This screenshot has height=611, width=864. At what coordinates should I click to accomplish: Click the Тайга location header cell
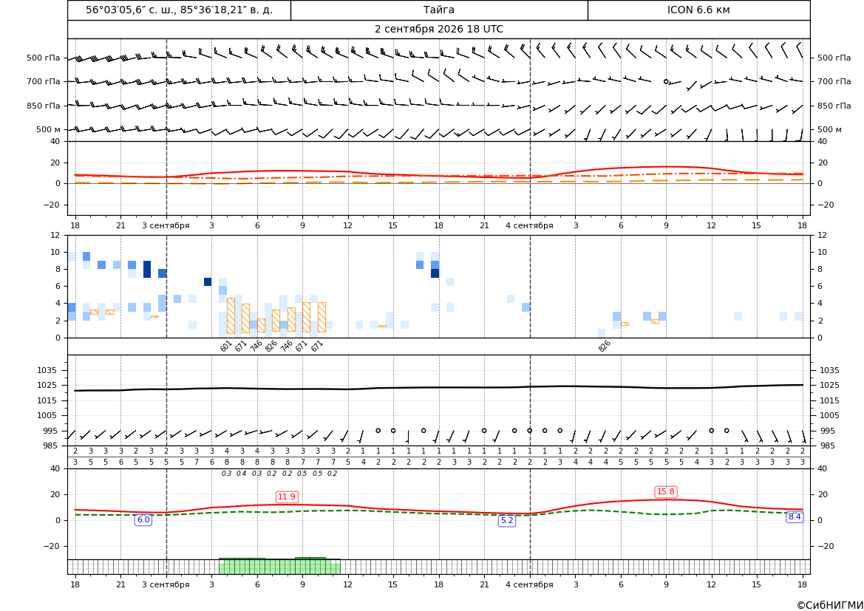click(x=439, y=10)
